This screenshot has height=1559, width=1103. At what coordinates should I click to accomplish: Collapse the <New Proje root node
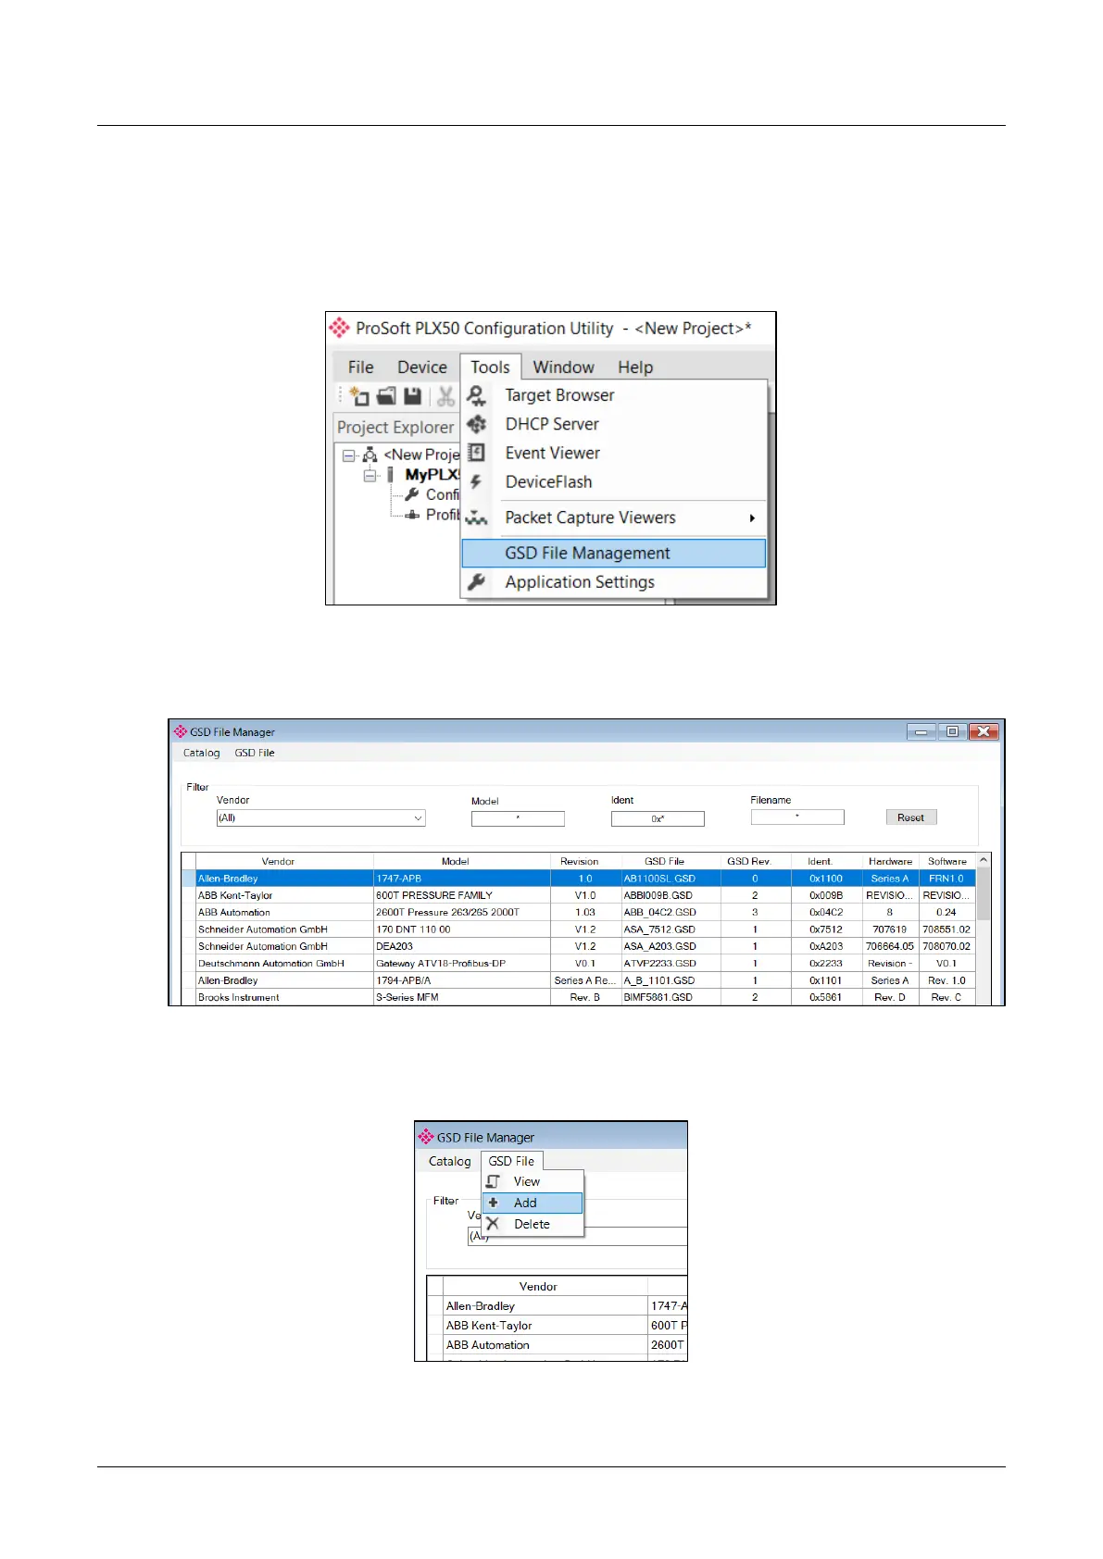pyautogui.click(x=348, y=455)
